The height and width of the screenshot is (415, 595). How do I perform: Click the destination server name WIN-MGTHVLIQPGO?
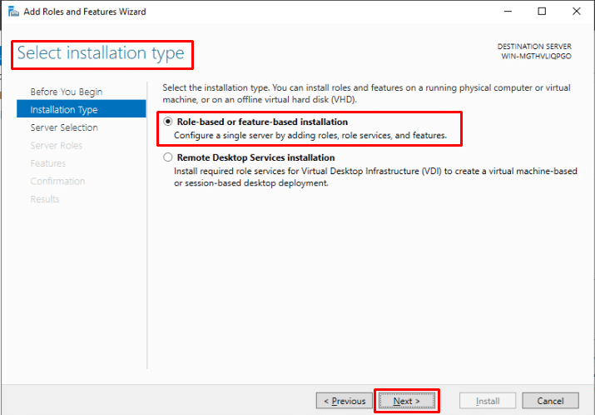(x=536, y=57)
